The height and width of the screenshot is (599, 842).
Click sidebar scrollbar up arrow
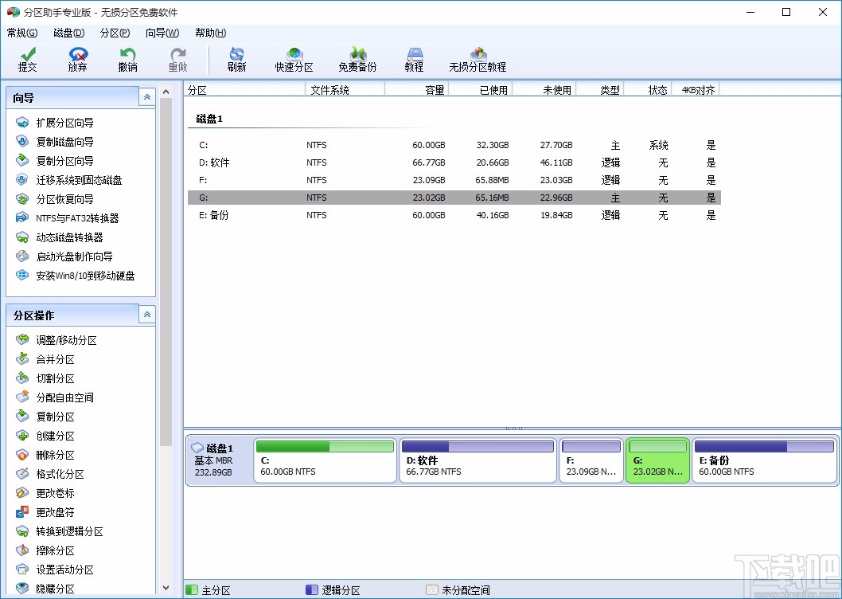(x=166, y=92)
